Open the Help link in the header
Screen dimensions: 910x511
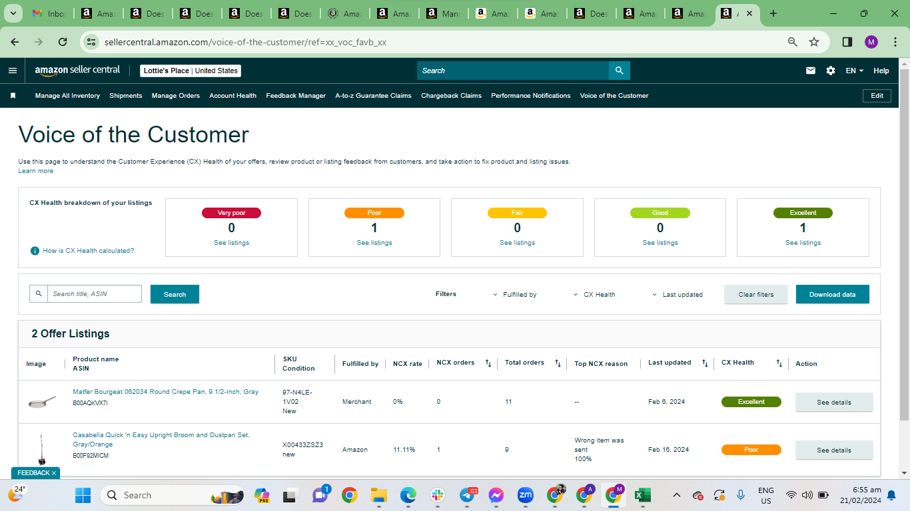(x=881, y=71)
